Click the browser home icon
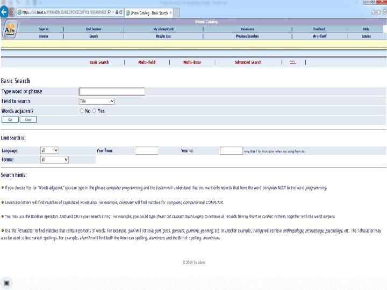 click(373, 12)
